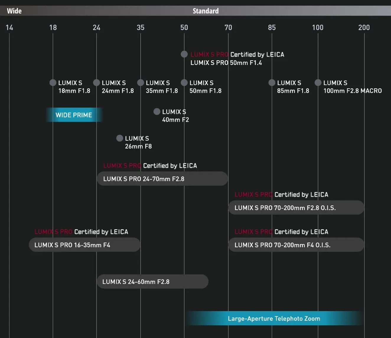The width and height of the screenshot is (391, 338).
Task: Open the LUMIX S PRO 24-70mm F2.8 bar
Action: coord(162,179)
